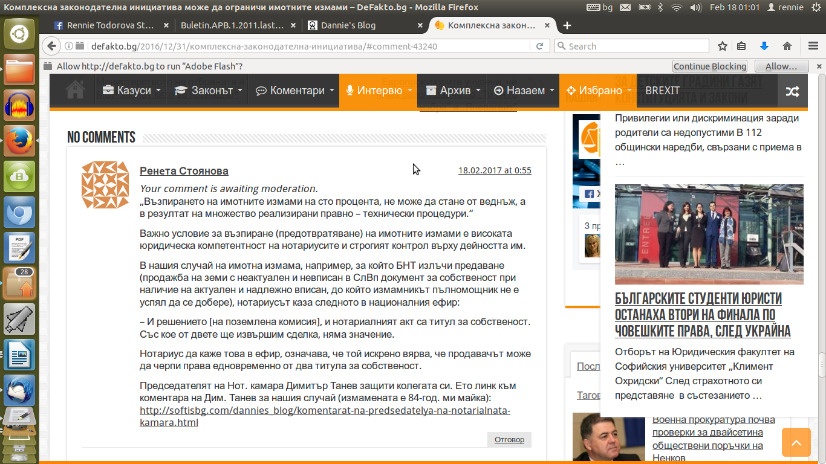Screen dimensions: 826x464
Task: Open the Ubuntu Dash launcher
Action: (20, 34)
